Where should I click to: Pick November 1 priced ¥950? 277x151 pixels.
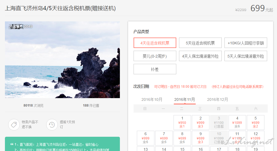point(182,122)
